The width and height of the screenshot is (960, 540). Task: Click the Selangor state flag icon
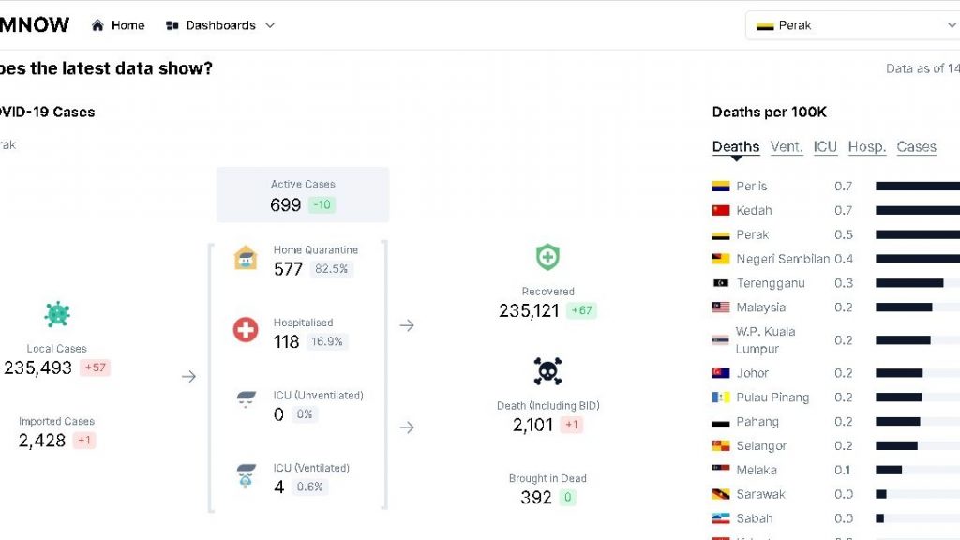pyautogui.click(x=721, y=446)
